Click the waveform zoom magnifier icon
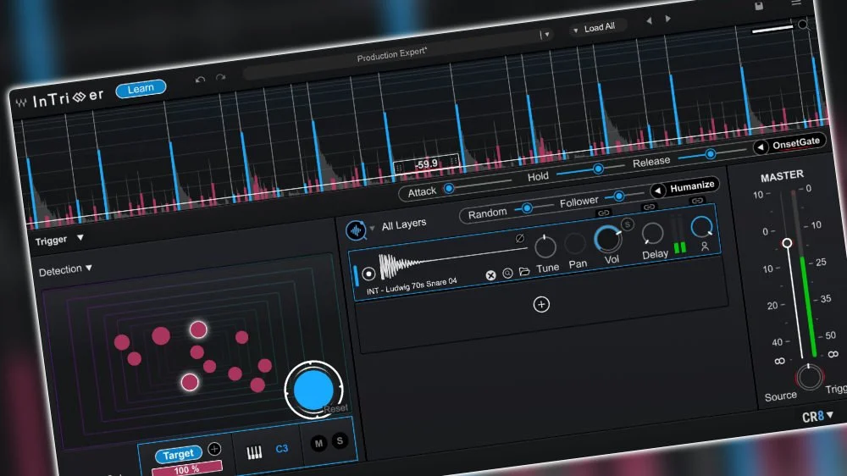 (803, 25)
